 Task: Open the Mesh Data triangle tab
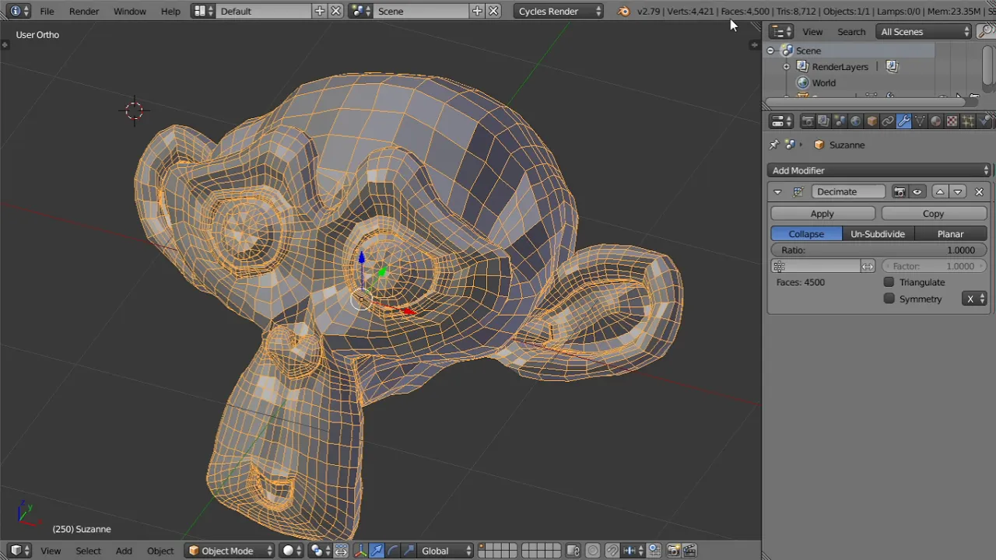coord(920,121)
